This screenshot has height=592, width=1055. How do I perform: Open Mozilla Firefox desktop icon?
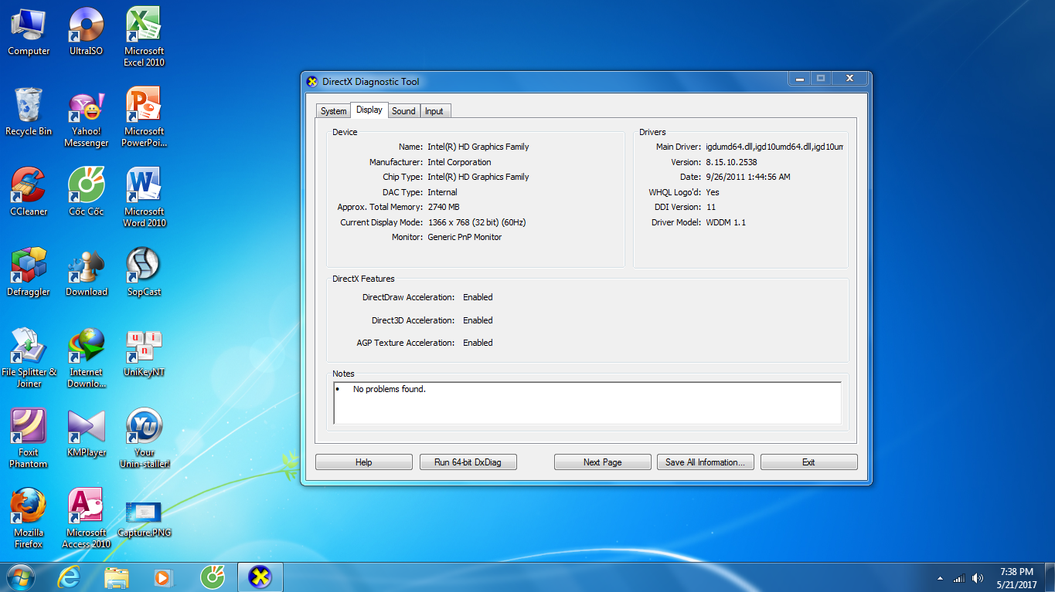pos(29,509)
